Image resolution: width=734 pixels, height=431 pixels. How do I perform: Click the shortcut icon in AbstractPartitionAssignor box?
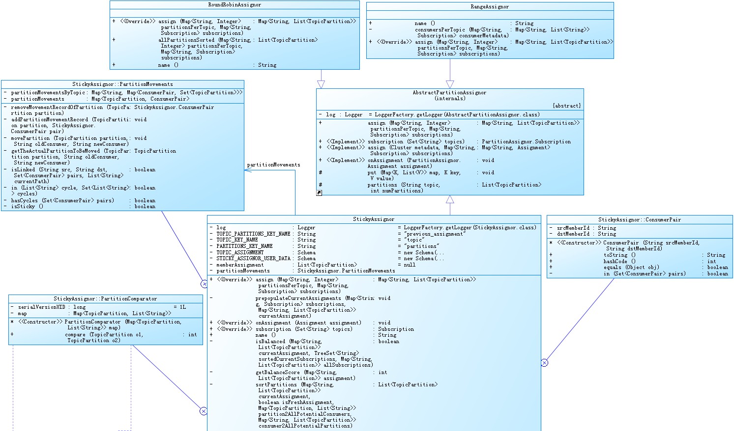coord(319,193)
